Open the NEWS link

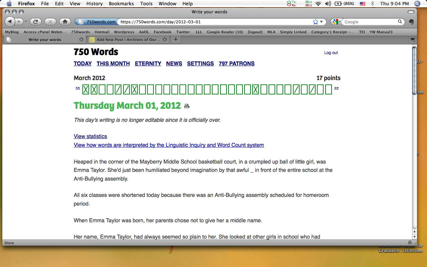coord(174,63)
